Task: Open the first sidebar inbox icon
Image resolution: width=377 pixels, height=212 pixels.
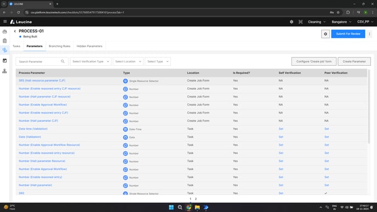Action: coord(4,31)
